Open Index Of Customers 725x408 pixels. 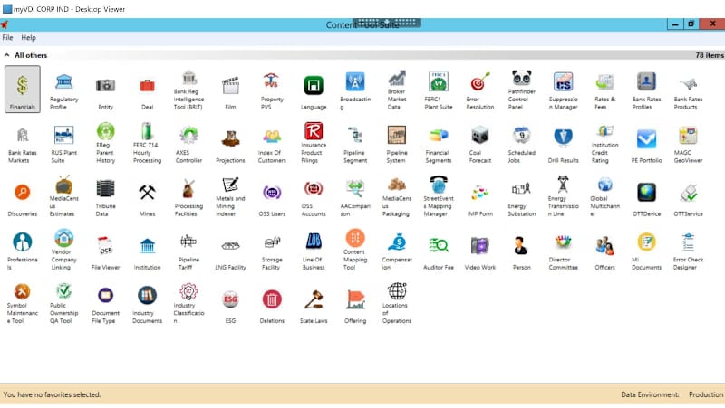(272, 145)
